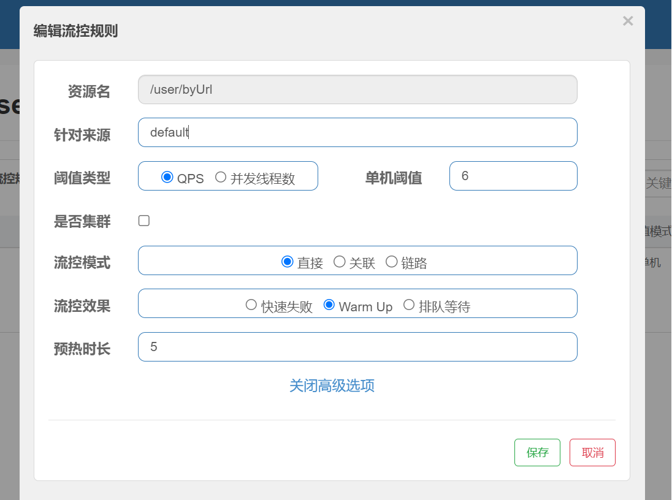Close the 编辑流控规则 dialog with the X
This screenshot has width=672, height=500.
[x=628, y=21]
